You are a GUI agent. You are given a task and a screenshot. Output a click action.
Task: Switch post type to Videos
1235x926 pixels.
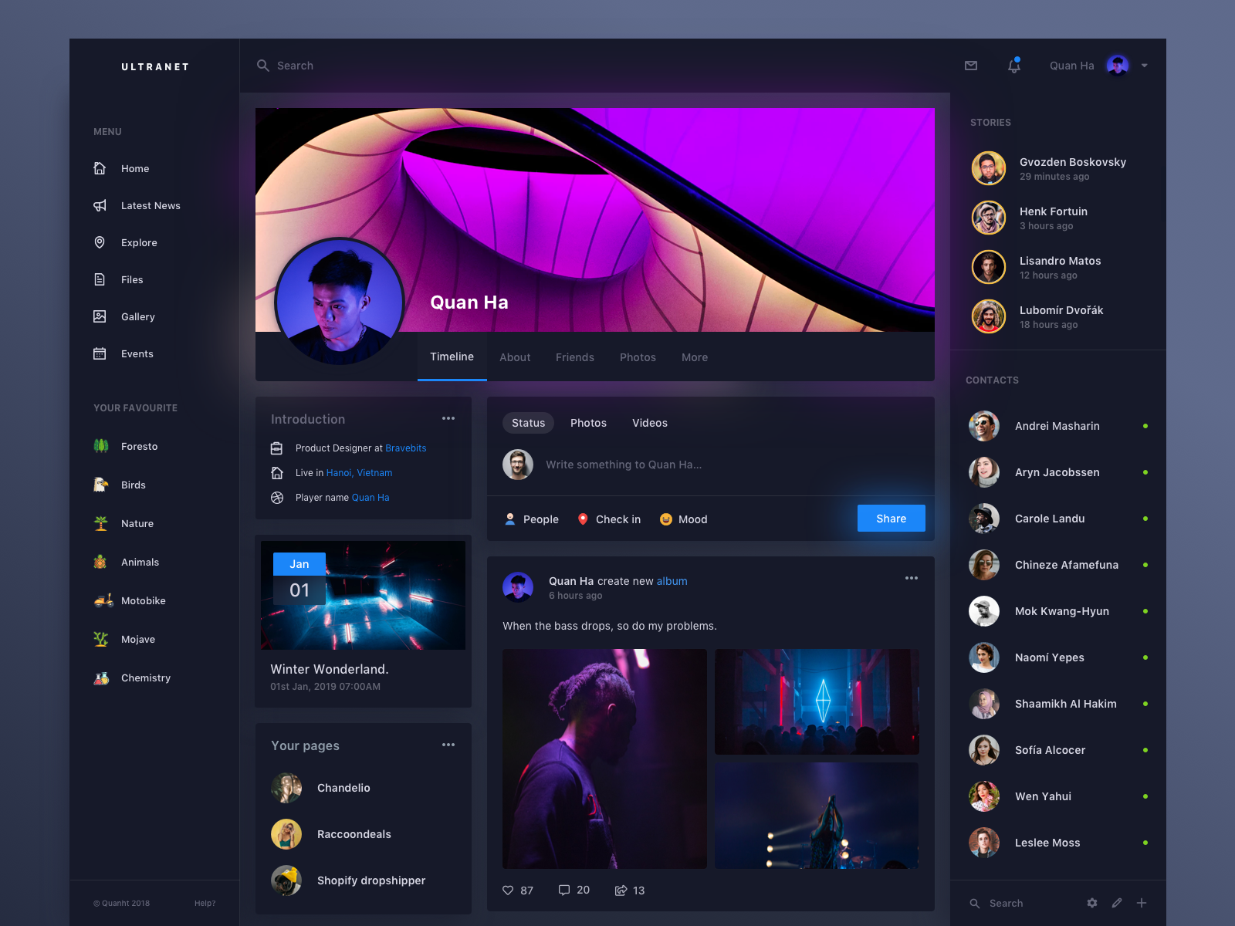(650, 423)
